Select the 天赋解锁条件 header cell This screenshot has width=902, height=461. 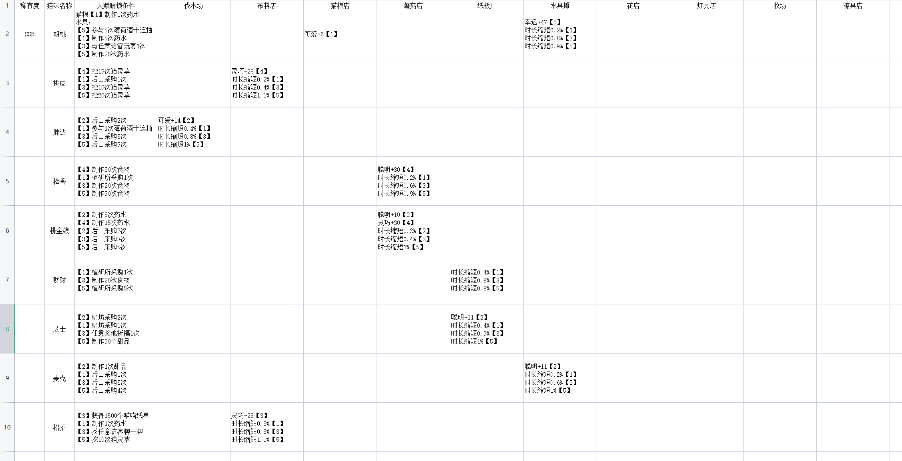116,6
